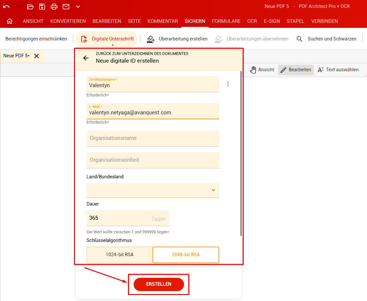Viewport: 367px width, 301px height.
Task: Click the dialog's vertical scrollbar
Action: (241, 153)
